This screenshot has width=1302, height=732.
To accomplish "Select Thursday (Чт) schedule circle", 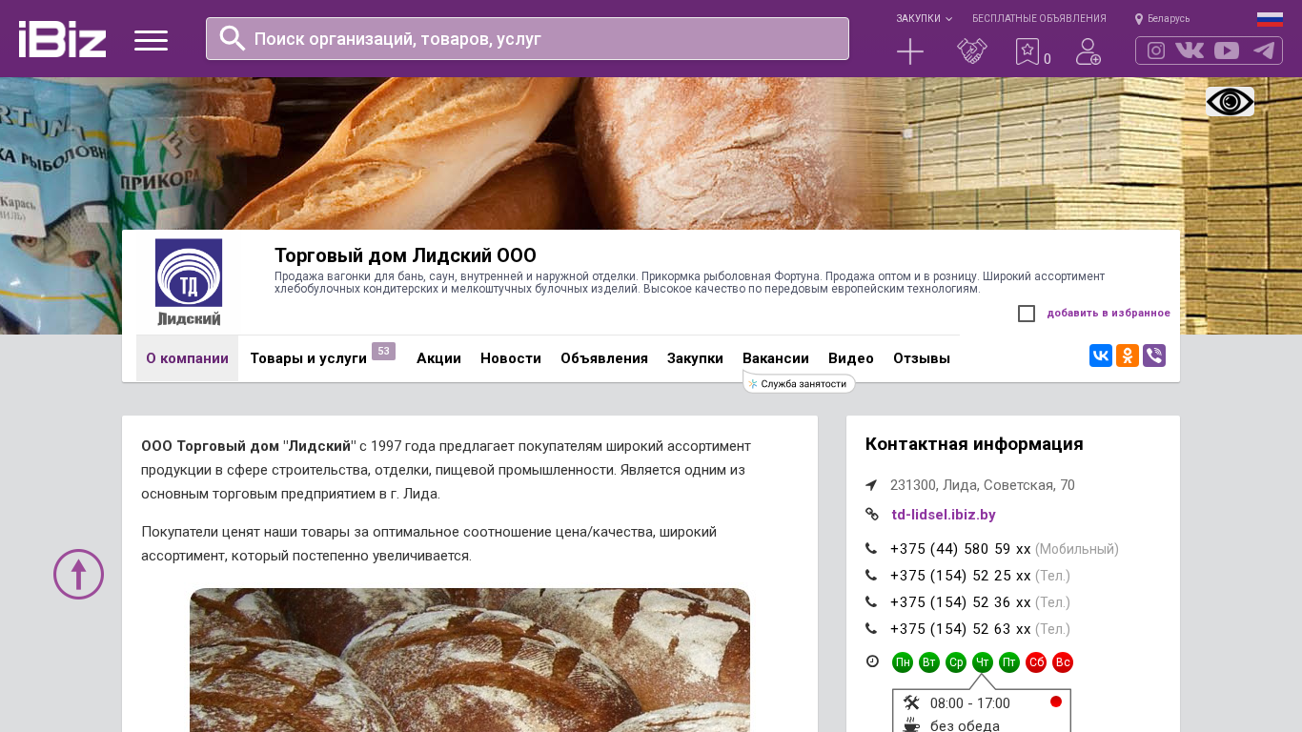I will pyautogui.click(x=983, y=662).
